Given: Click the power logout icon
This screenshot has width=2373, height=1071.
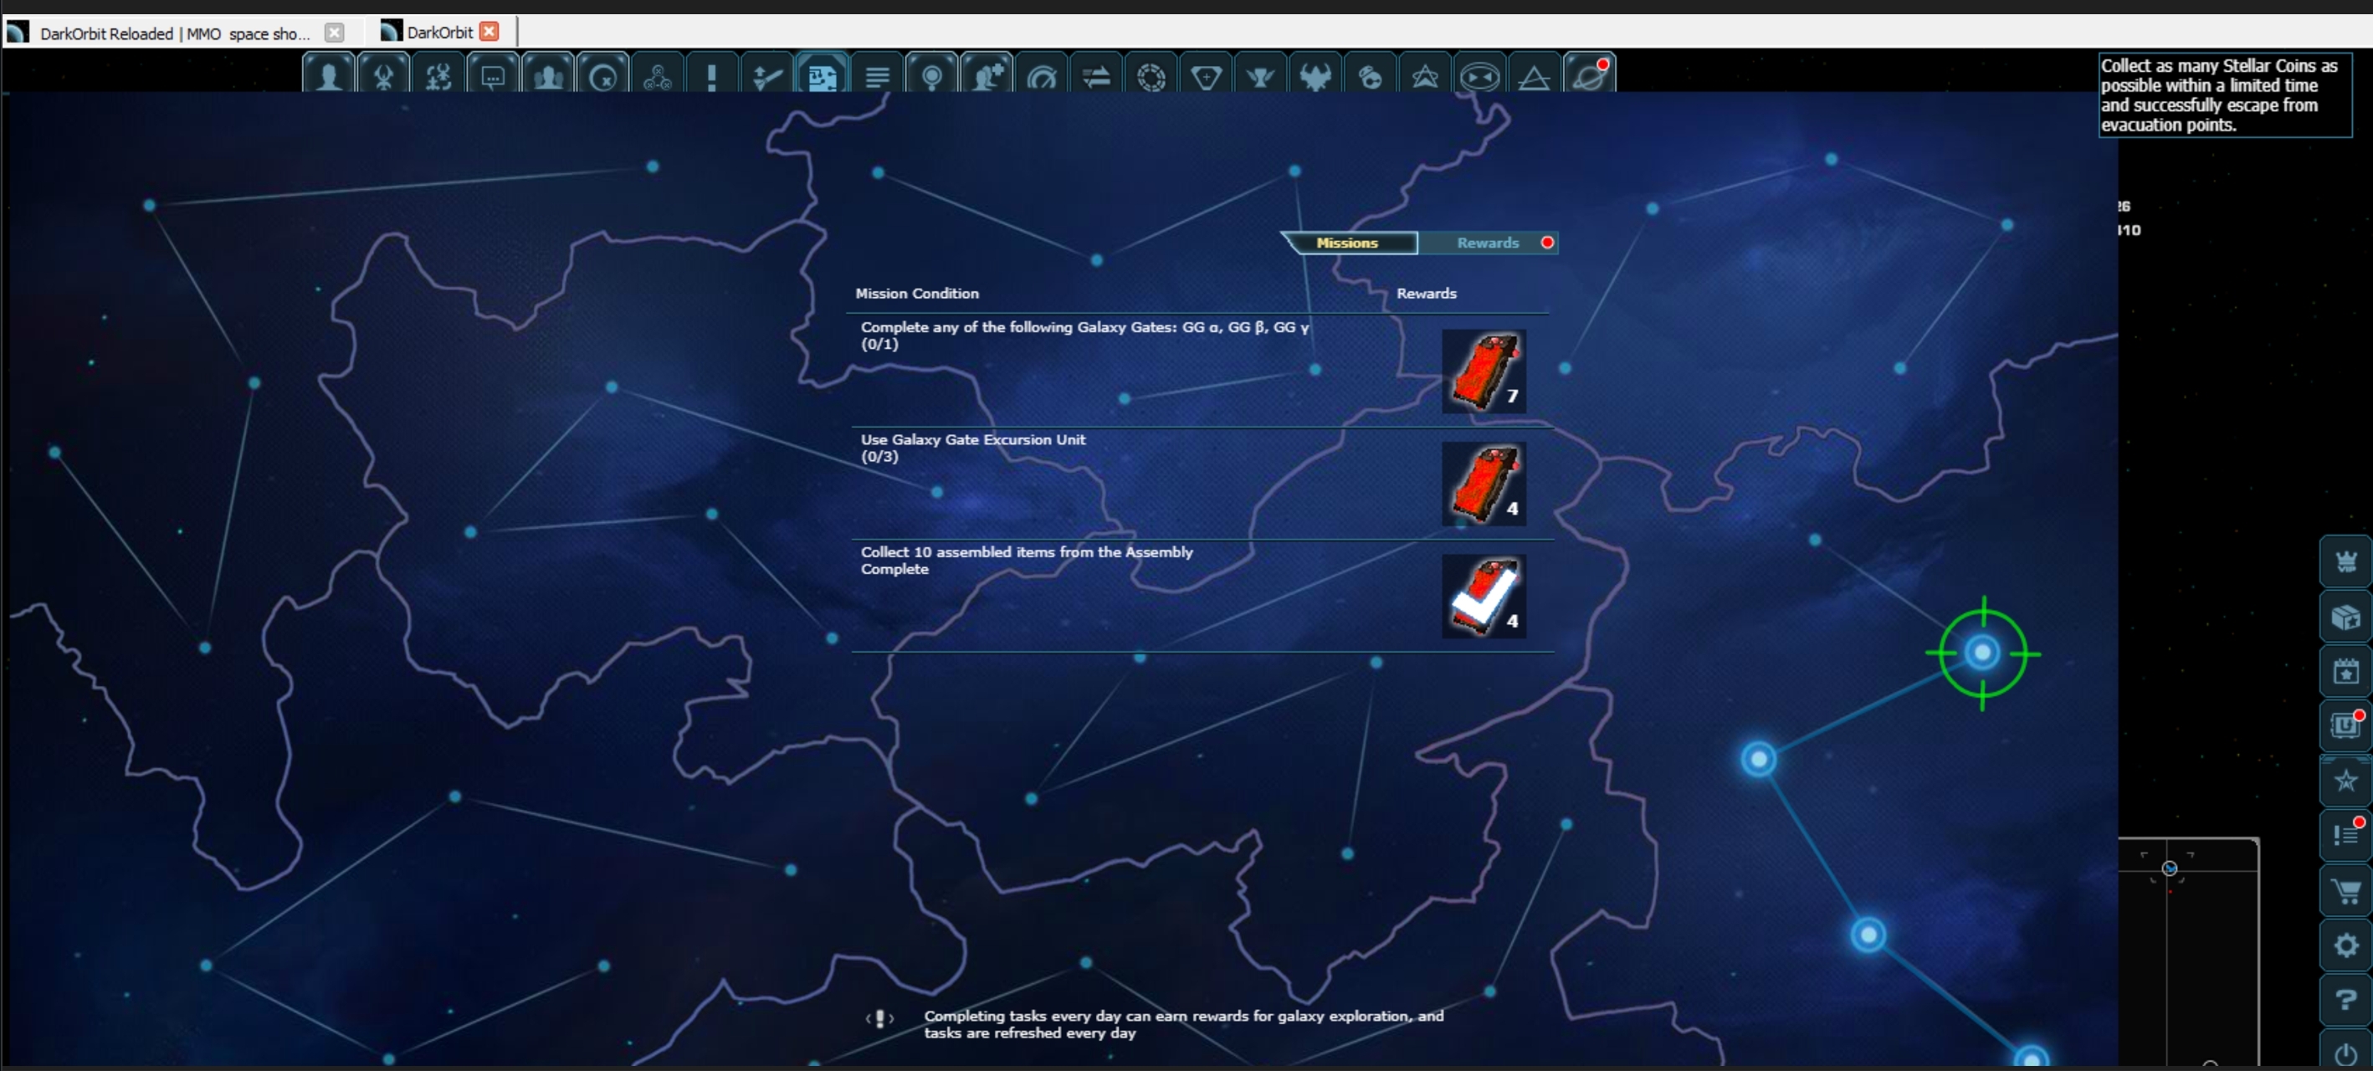Looking at the screenshot, I should point(2345,1052).
